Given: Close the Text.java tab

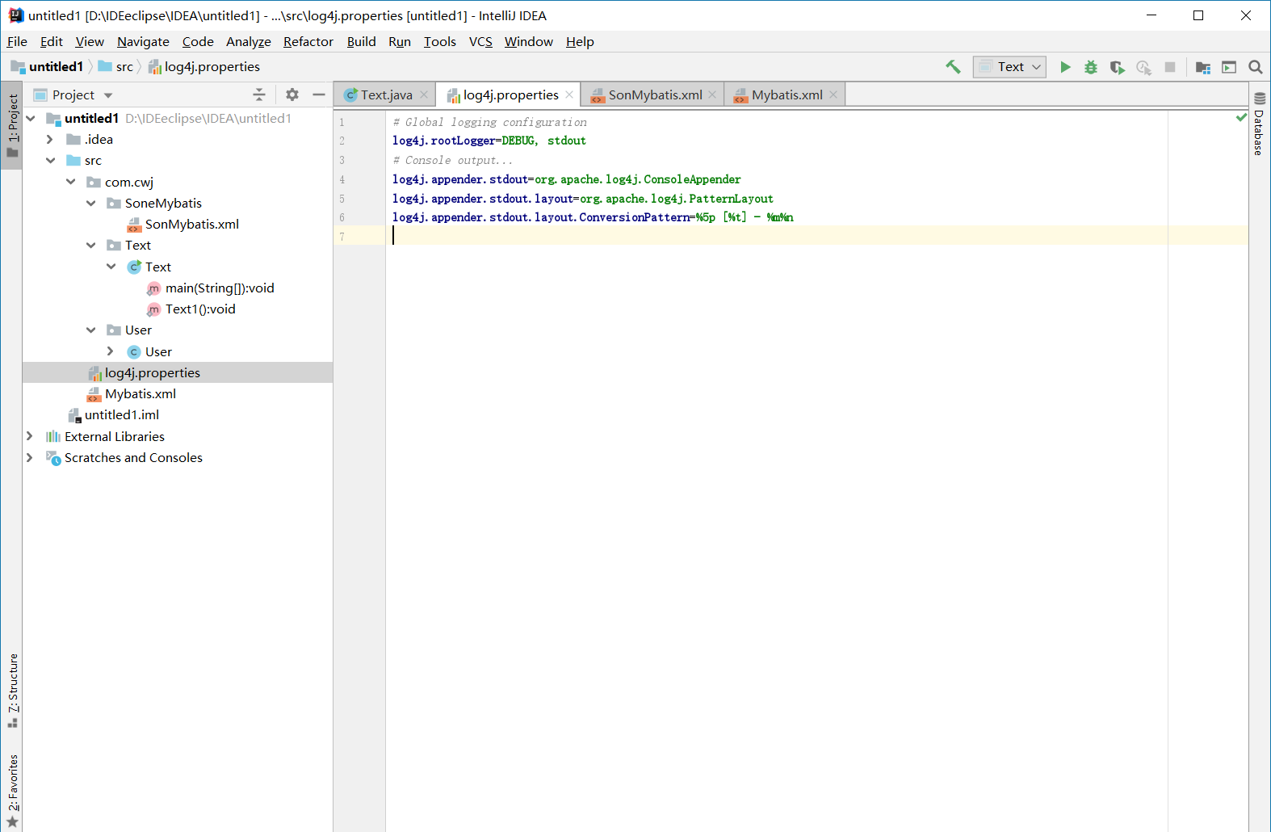Looking at the screenshot, I should pos(424,95).
